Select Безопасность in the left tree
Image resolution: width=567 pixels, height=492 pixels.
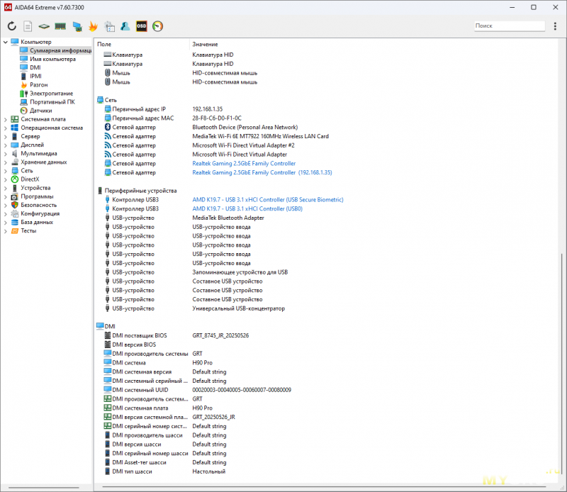[39, 205]
